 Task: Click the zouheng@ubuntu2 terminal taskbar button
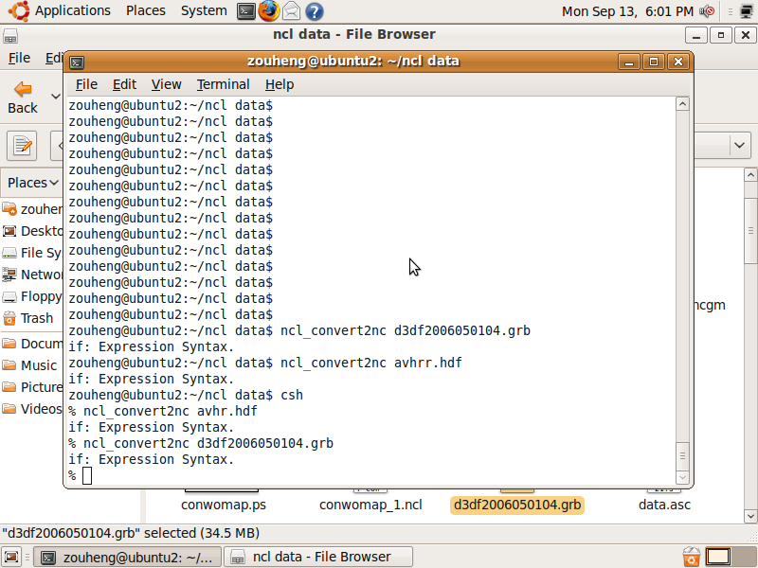[x=128, y=557]
